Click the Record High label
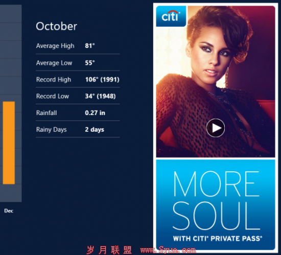Viewport: 281px width, 255px height. pyautogui.click(x=54, y=80)
